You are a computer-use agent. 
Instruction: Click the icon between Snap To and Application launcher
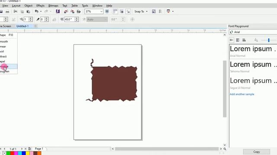coord(160,12)
